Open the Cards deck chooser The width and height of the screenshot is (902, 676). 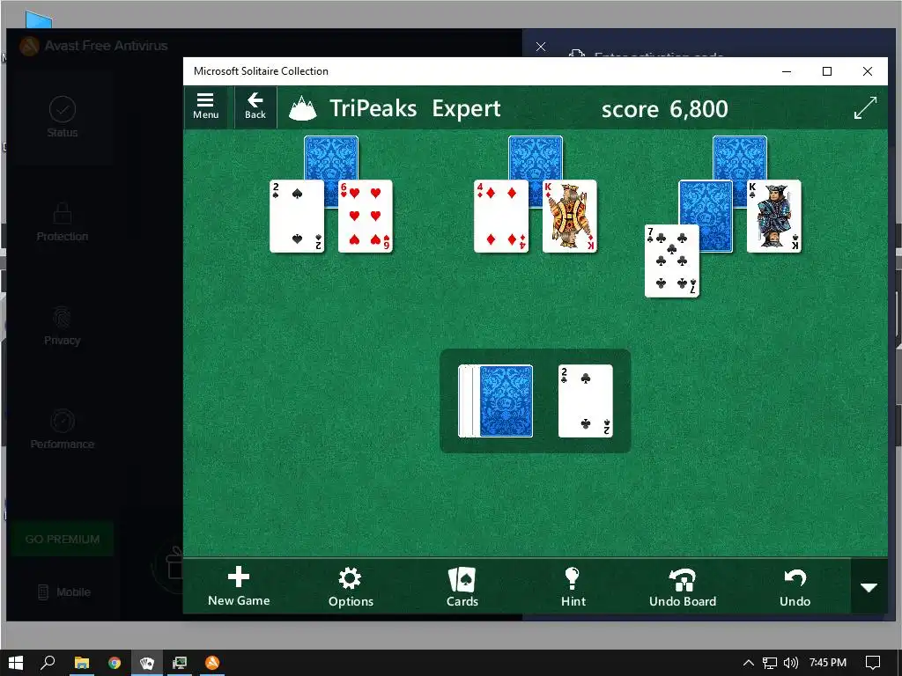tap(462, 586)
